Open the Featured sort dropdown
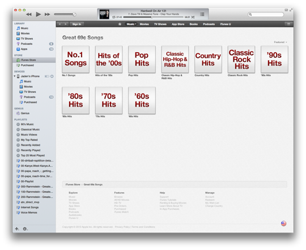 tap(280, 42)
